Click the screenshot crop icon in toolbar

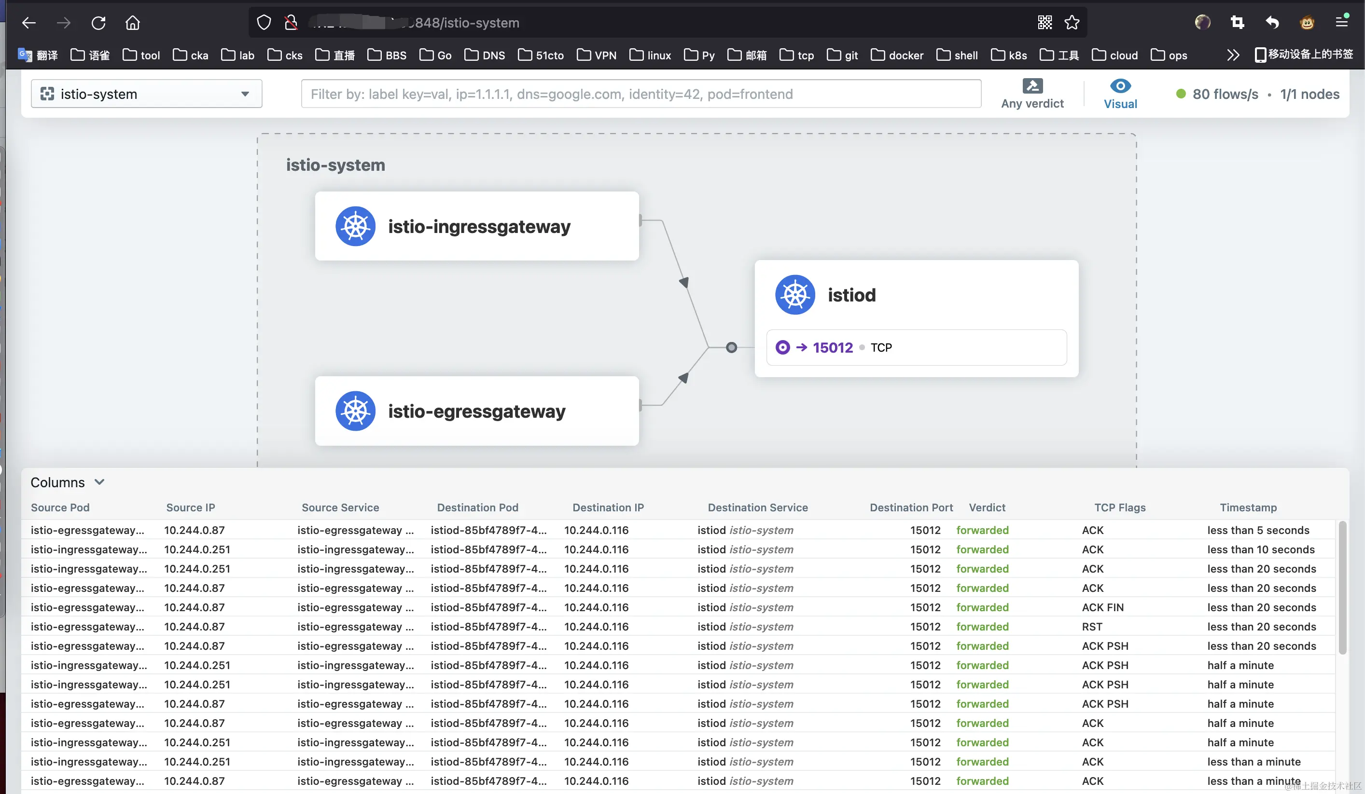pos(1237,23)
